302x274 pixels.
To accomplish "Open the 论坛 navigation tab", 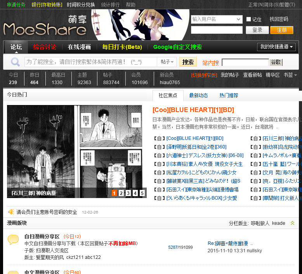I will [16, 47].
